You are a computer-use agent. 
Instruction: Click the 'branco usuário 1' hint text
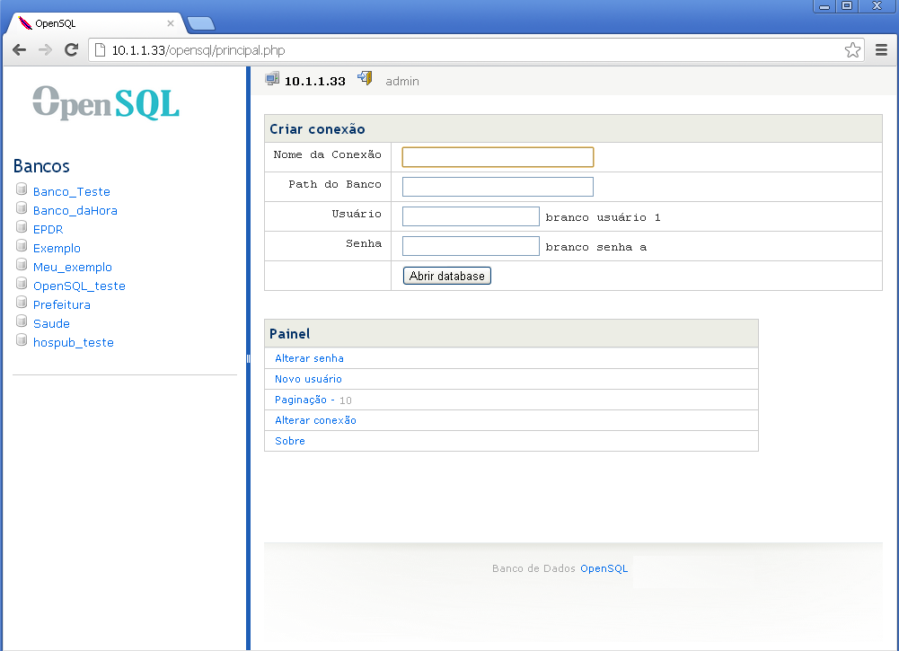pyautogui.click(x=604, y=218)
